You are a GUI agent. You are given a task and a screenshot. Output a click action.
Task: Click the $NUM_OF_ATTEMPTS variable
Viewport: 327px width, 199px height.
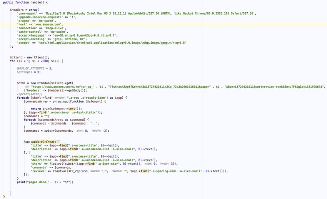click(x=31, y=68)
